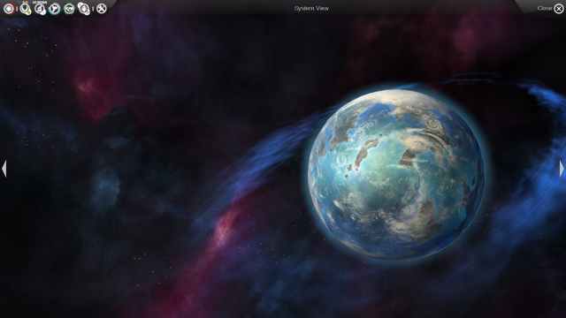This screenshot has height=318, width=566.
Task: Open the empire overview icon with red arc
Action: coord(9,8)
